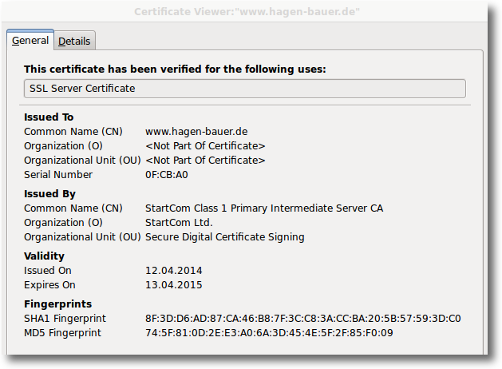Click the verified uses heading text
Viewport: 502px width, 369px height.
pos(175,69)
